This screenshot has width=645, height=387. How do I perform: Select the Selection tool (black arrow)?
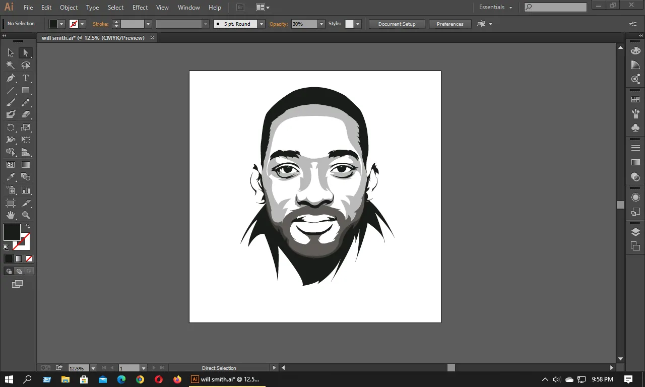[11, 53]
